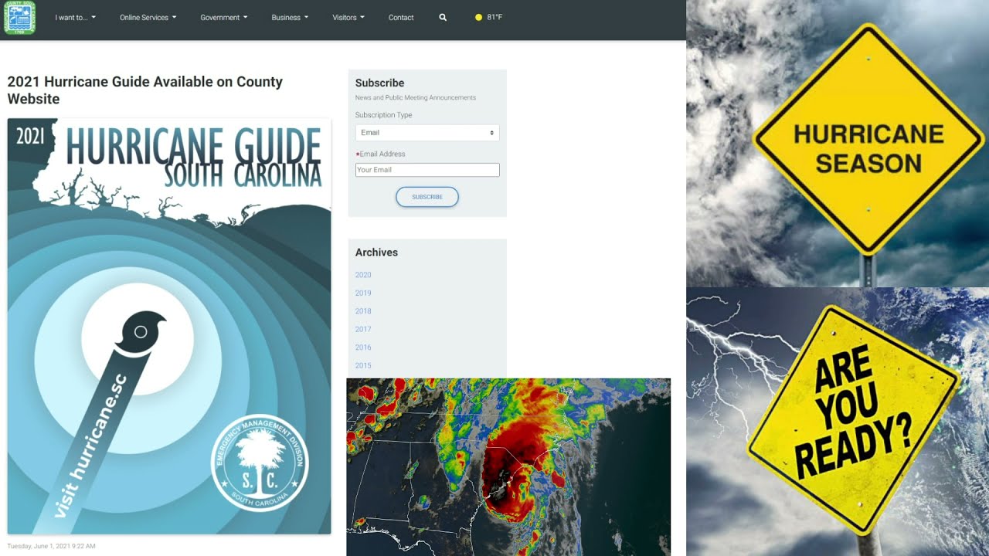989x556 pixels.
Task: Click the 2021 Hurricane Guide article headline
Action: pos(145,90)
